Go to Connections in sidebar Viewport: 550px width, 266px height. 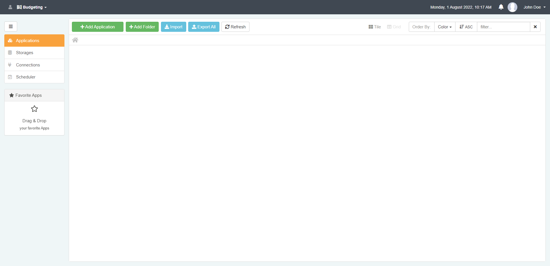(x=28, y=65)
